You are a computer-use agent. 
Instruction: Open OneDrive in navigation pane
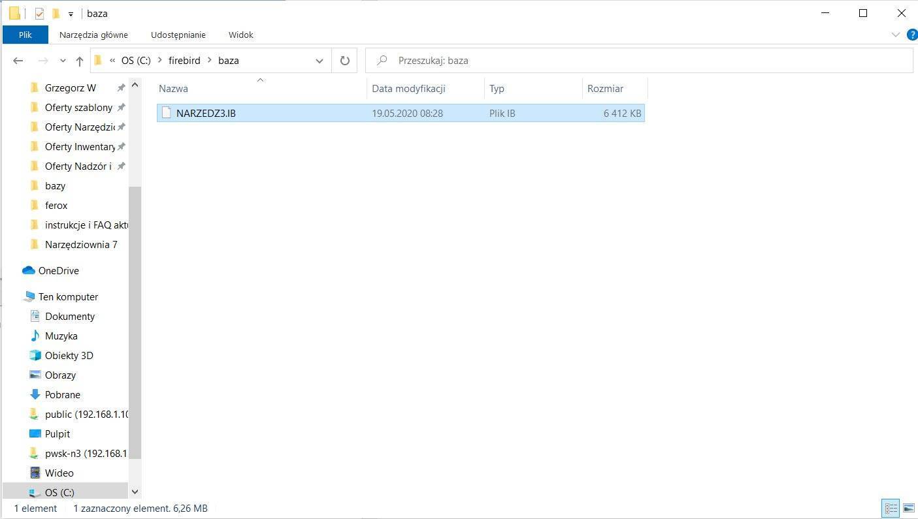(58, 270)
